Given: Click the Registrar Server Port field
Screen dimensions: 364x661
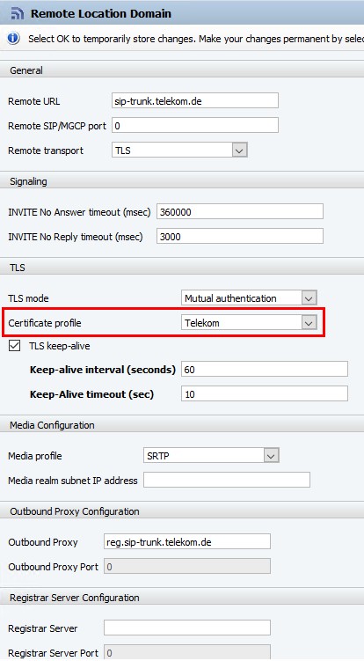Looking at the screenshot, I should click(187, 653).
